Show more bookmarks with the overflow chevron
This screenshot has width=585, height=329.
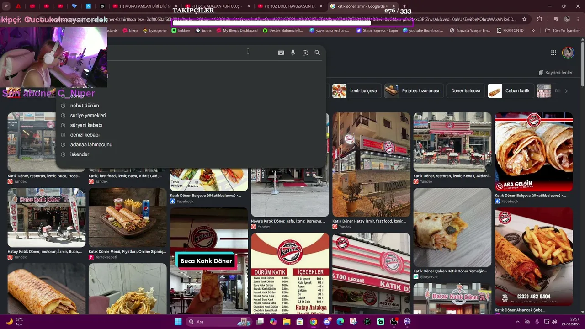[x=533, y=31]
